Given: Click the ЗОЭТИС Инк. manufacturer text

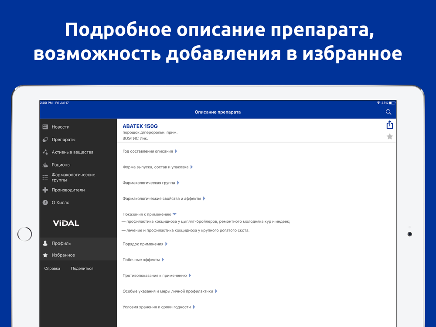Looking at the screenshot, I should (135, 139).
